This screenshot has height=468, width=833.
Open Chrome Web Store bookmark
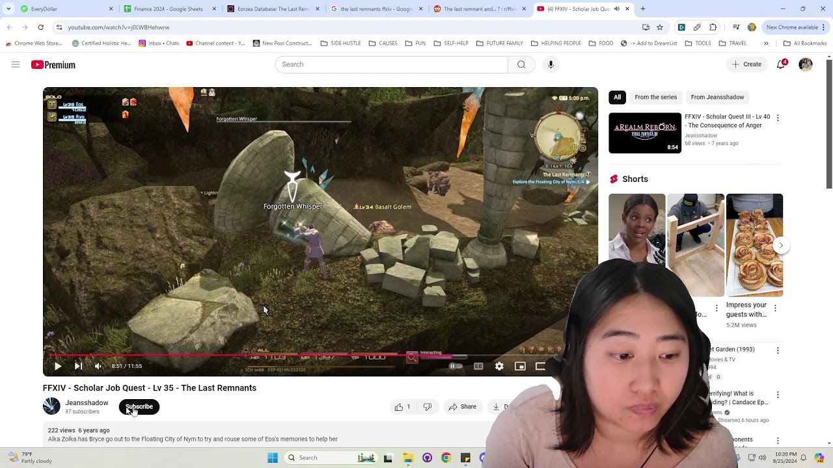[x=34, y=44]
